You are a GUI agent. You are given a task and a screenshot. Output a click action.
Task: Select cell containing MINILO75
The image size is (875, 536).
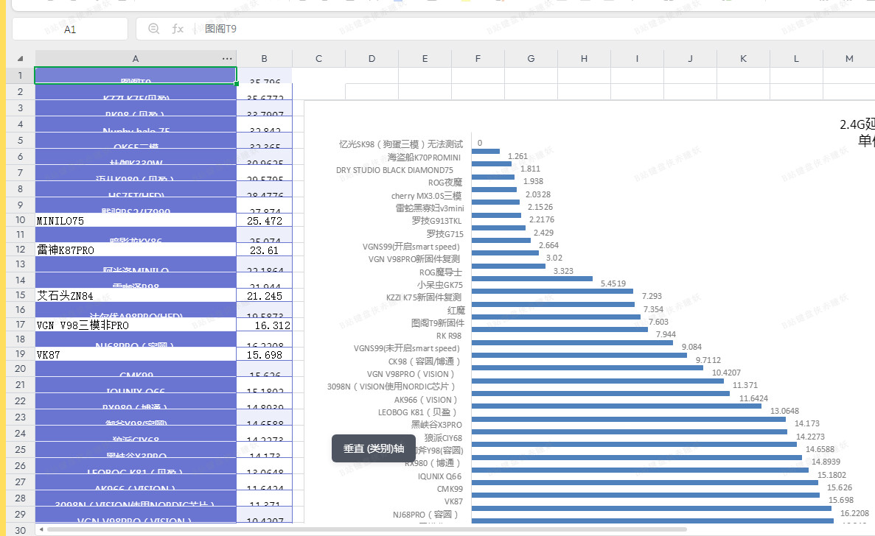[136, 220]
